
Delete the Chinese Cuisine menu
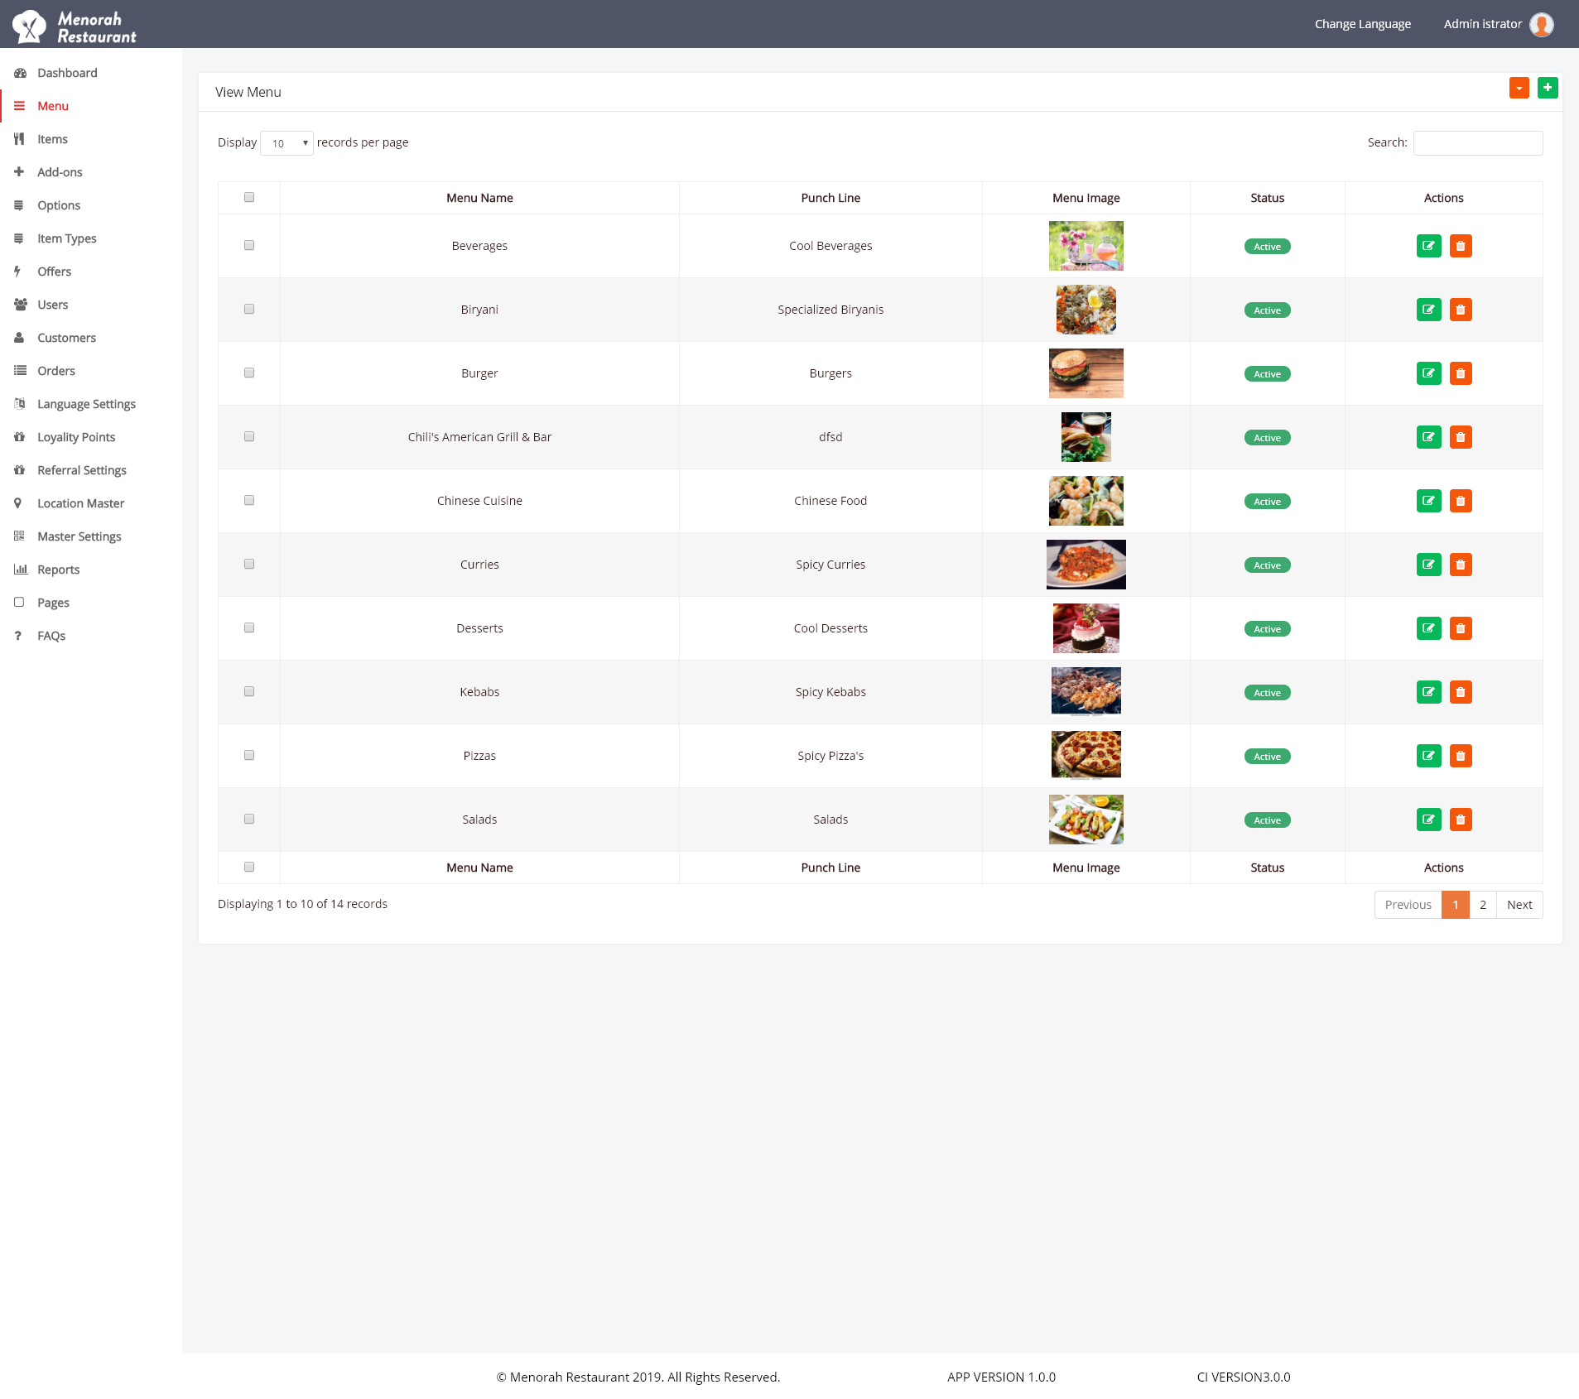(1461, 501)
